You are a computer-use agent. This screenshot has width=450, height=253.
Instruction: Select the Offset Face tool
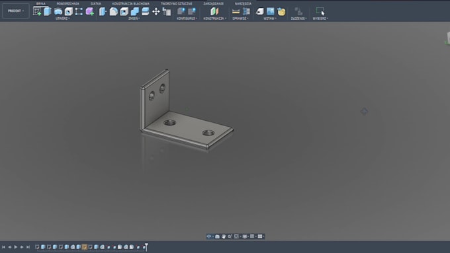[x=146, y=11]
